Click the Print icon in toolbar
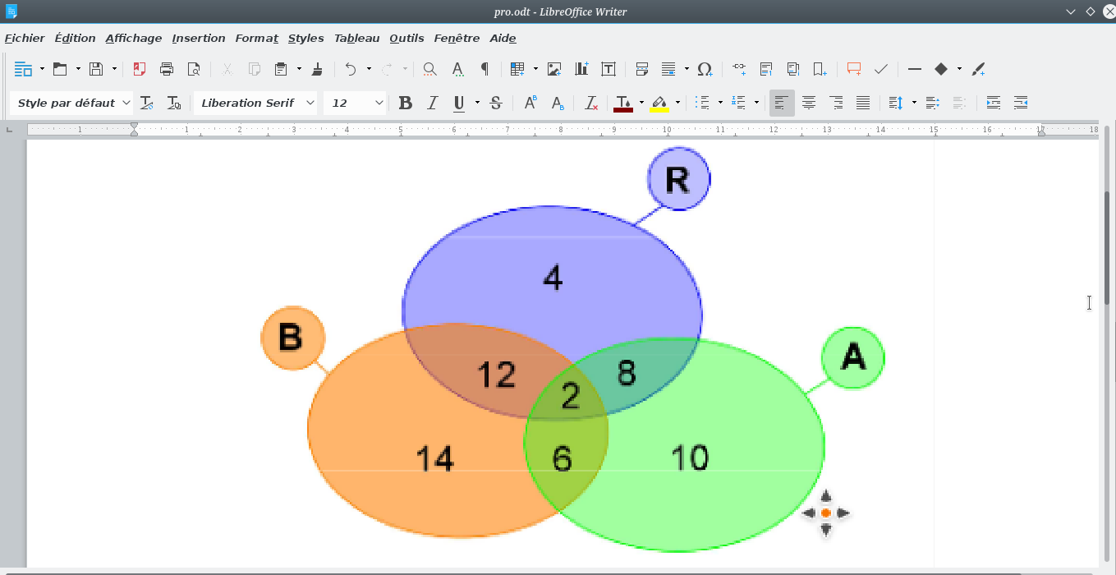The height and width of the screenshot is (575, 1116). pos(167,69)
